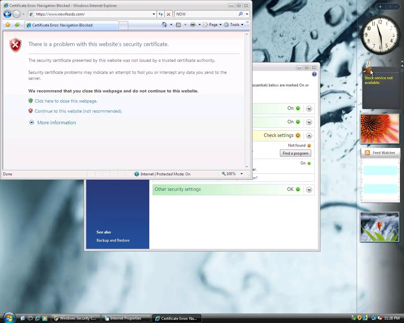Click the waterfall flower picture gadget
The image size is (404, 323).
[x=380, y=227]
